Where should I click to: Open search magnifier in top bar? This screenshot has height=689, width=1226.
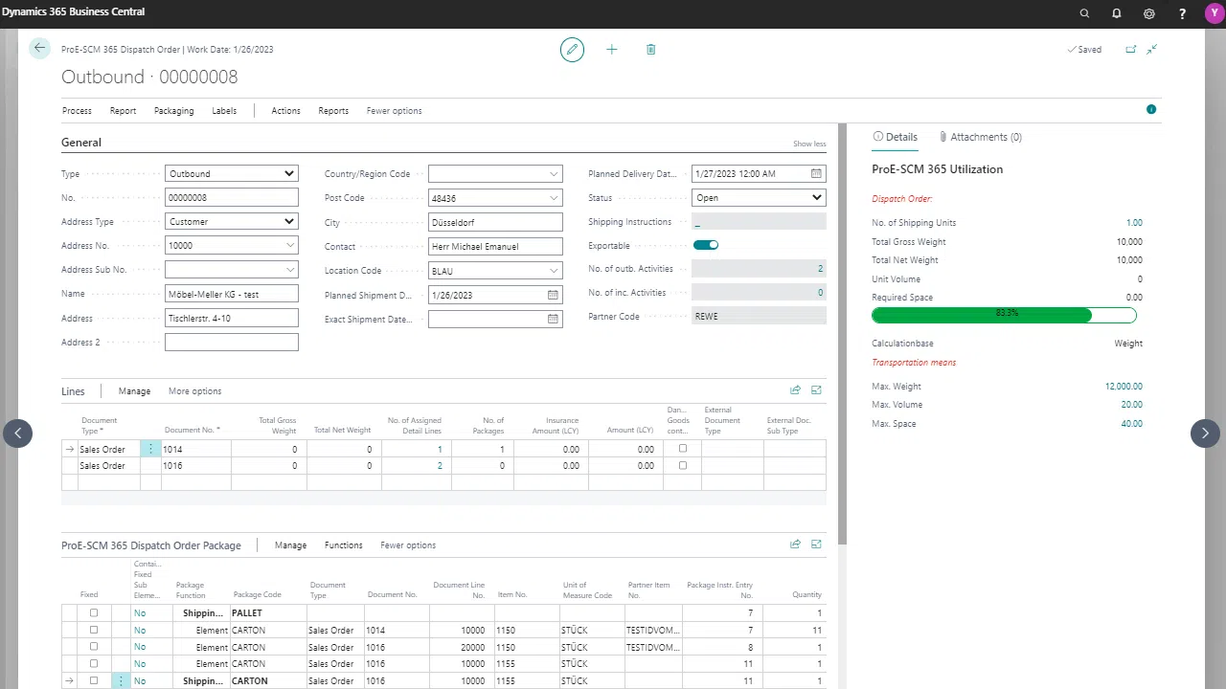[1085, 13]
